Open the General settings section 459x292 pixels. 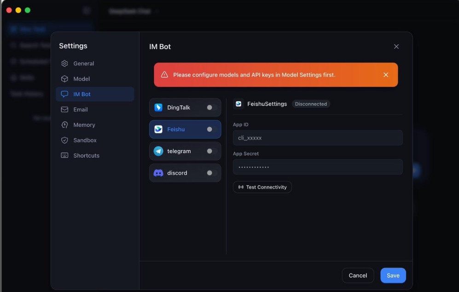pyautogui.click(x=95, y=64)
